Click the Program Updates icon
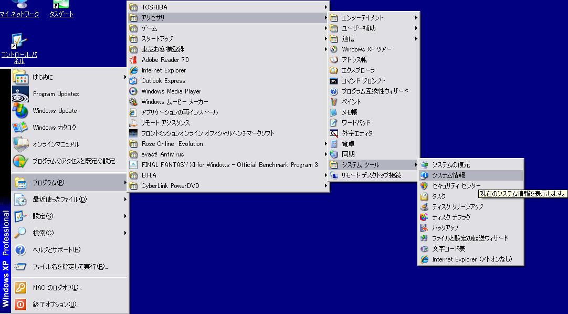Viewport: 568px width, 314px height. 20,94
